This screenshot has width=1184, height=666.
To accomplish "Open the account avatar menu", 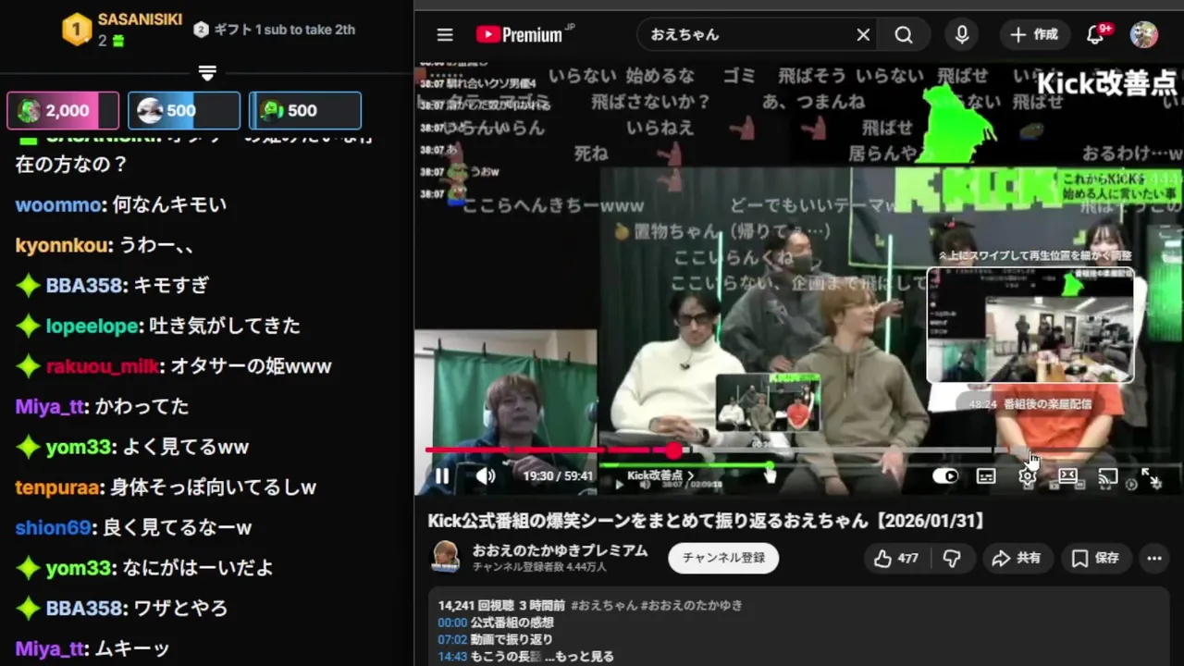I will coord(1144,35).
